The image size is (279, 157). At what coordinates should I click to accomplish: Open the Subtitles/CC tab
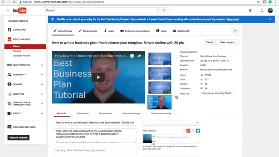[181, 31]
